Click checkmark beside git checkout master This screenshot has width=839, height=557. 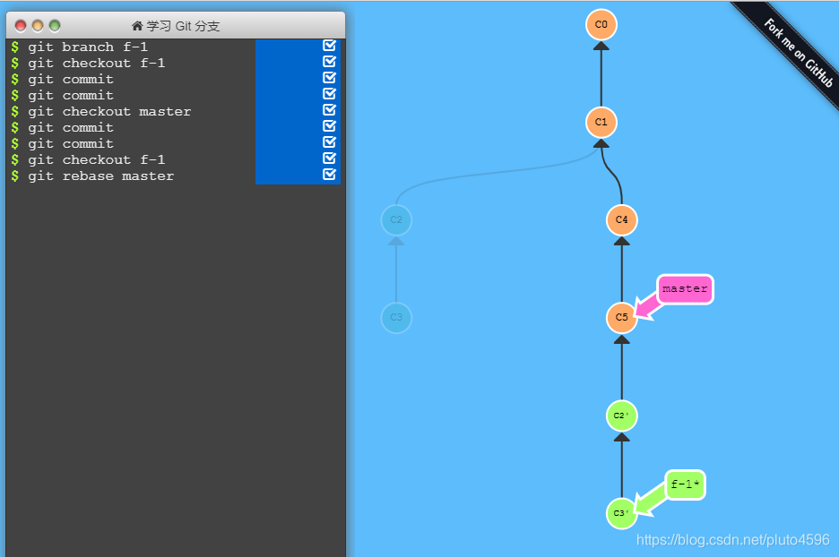[329, 109]
